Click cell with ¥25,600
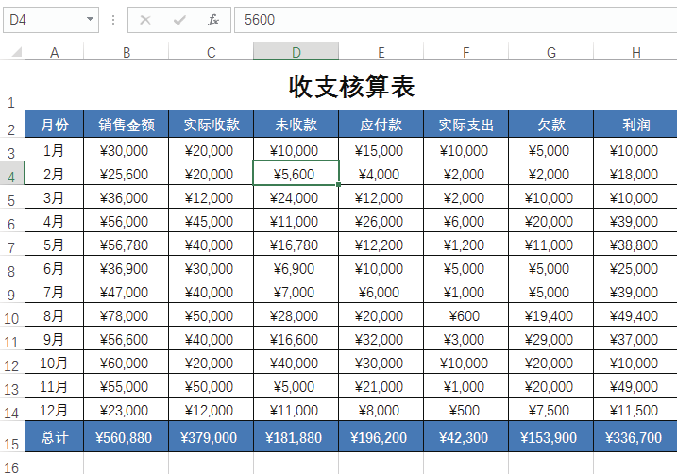The image size is (677, 474). pos(127,174)
